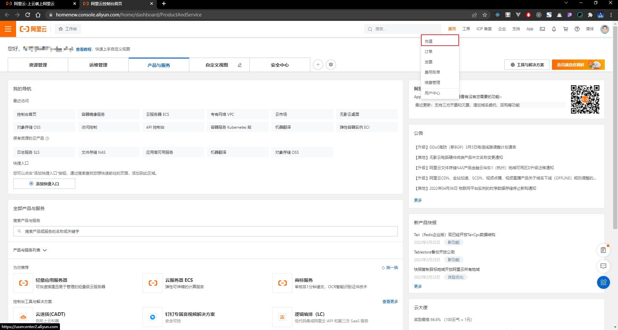Open the user avatar account menu
Screen dimensions: 618x330
[605, 29]
